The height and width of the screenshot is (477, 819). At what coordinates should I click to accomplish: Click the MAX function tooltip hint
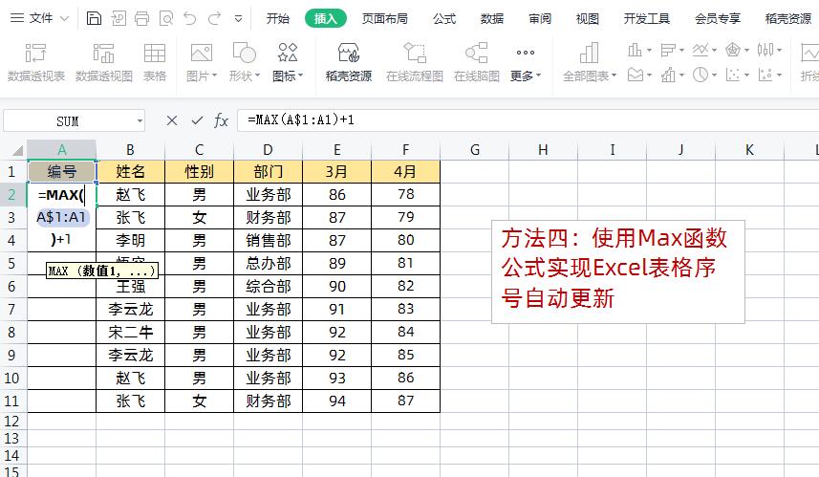[x=101, y=271]
